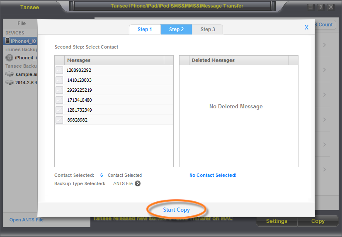Toggle checkbox for contact 89828982

coord(59,120)
